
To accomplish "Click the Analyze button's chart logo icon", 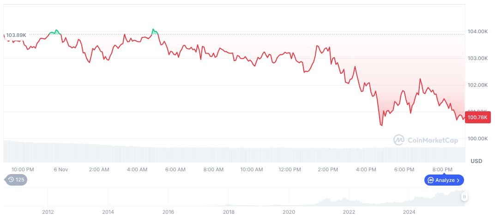I will tap(430, 180).
